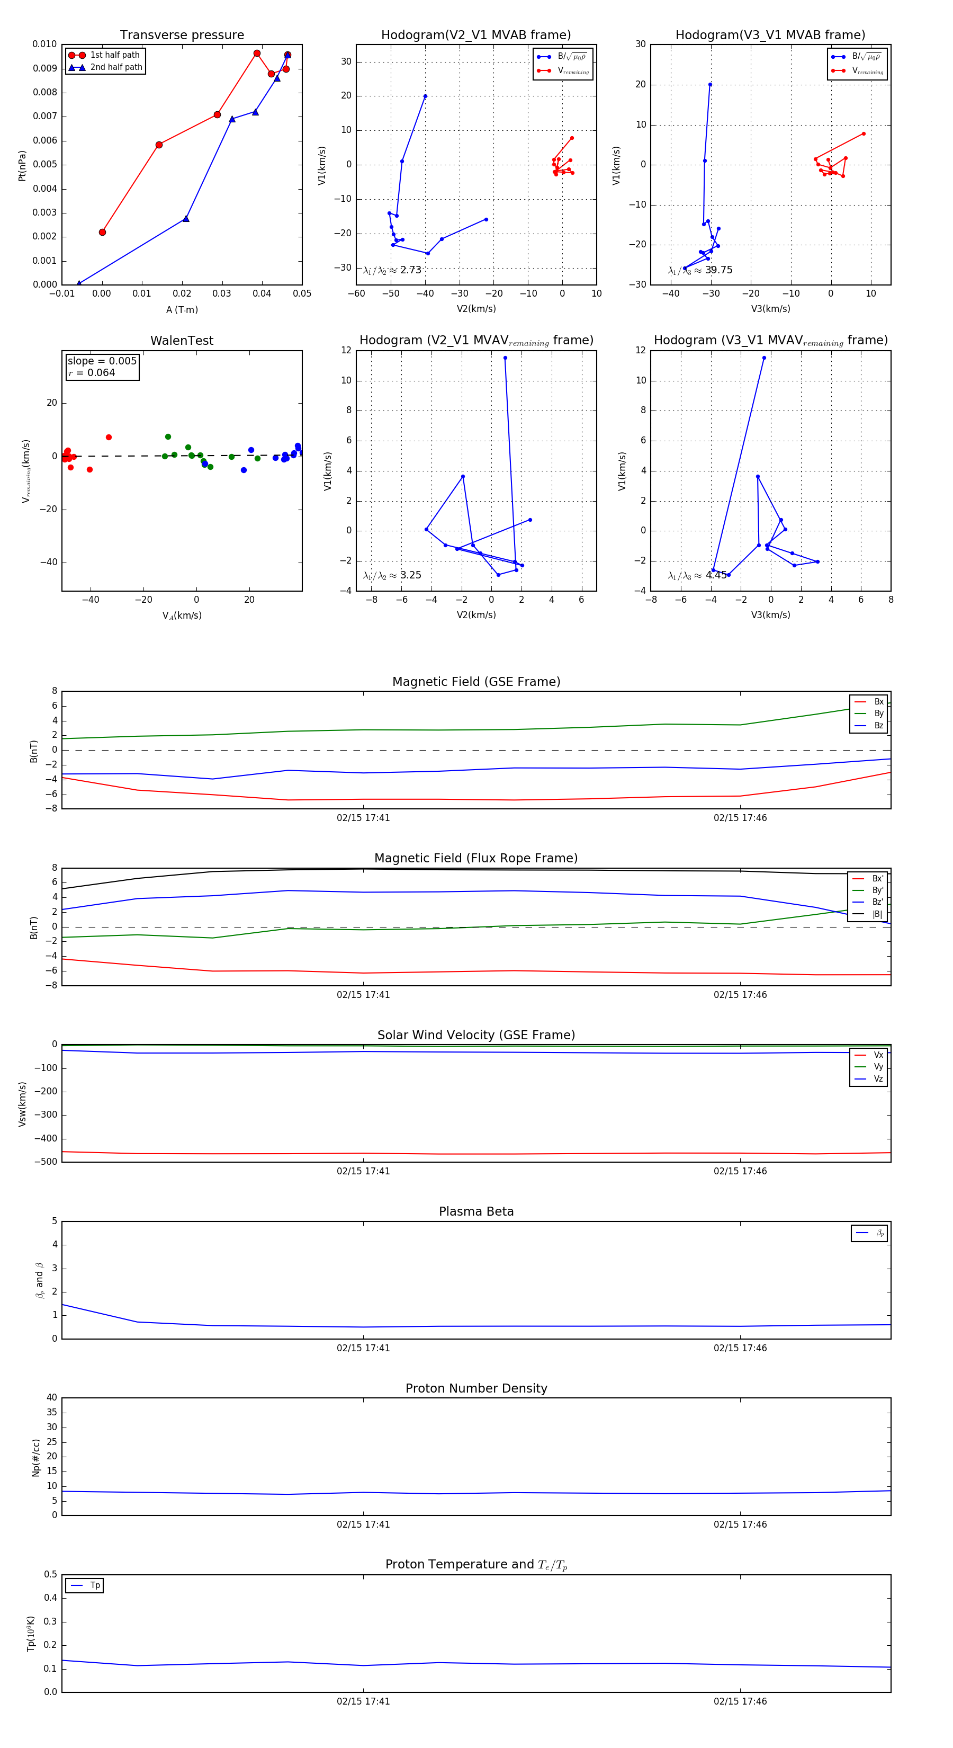953x1748 pixels.
Task: Click '|B|' legend entry in flux rope plot
Action: (868, 914)
